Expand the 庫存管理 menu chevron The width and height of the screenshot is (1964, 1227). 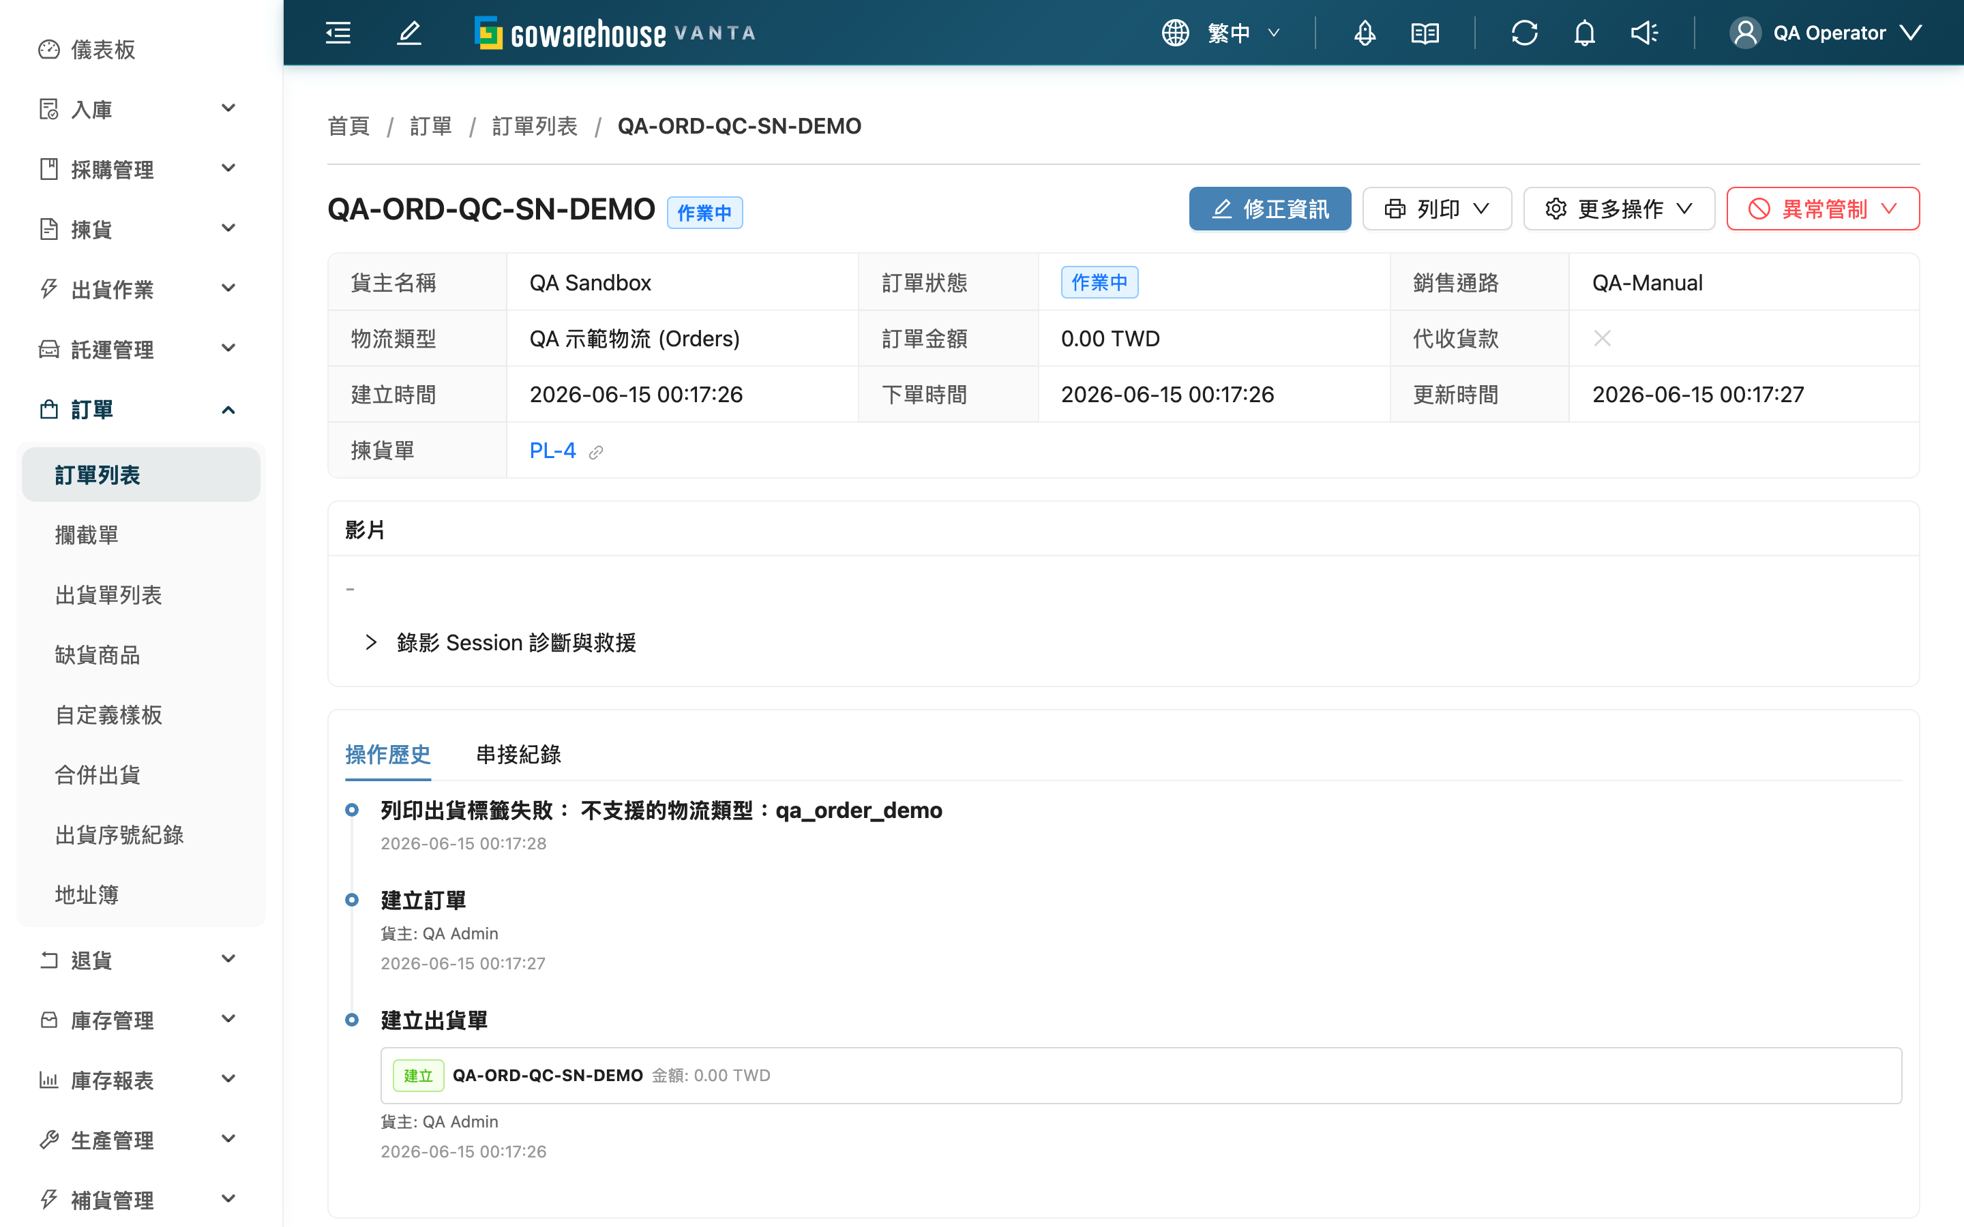click(229, 1019)
